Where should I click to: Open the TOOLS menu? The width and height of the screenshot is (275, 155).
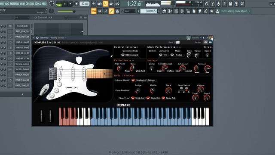coord(38,3)
